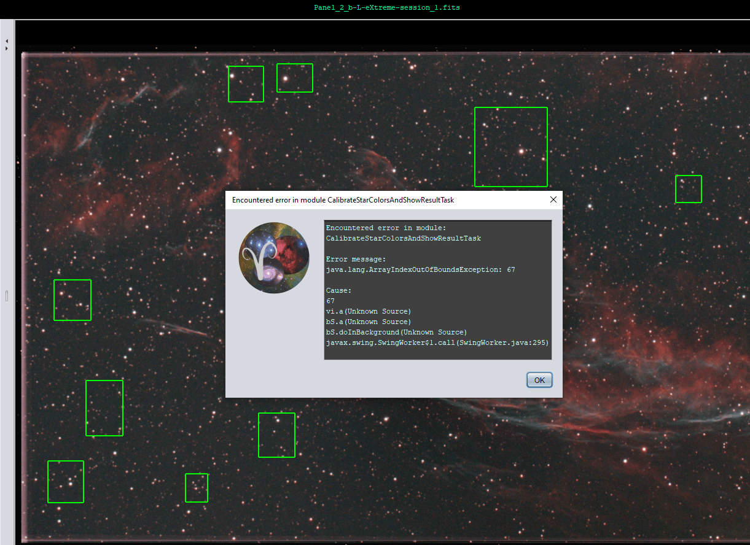Select the largest green star sample box
Screen dimensions: 750x545
[511, 147]
